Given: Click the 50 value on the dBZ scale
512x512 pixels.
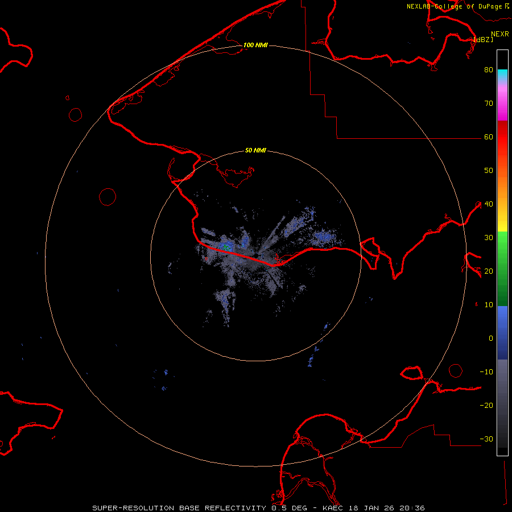Looking at the screenshot, I should click(x=489, y=171).
